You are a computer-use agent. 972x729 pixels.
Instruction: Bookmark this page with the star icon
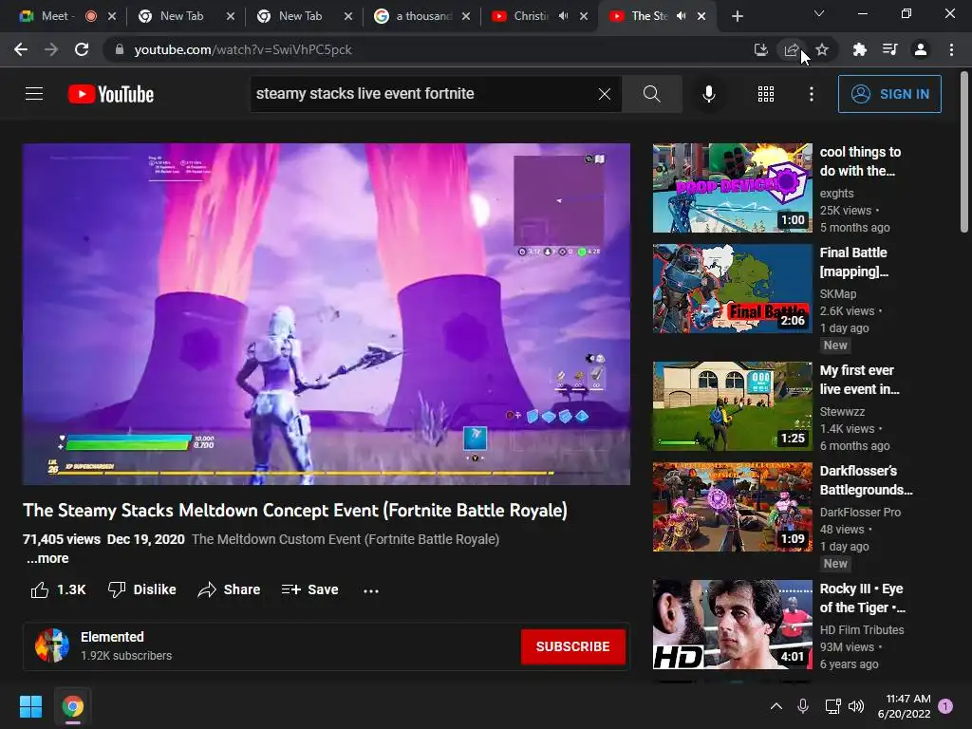click(822, 49)
